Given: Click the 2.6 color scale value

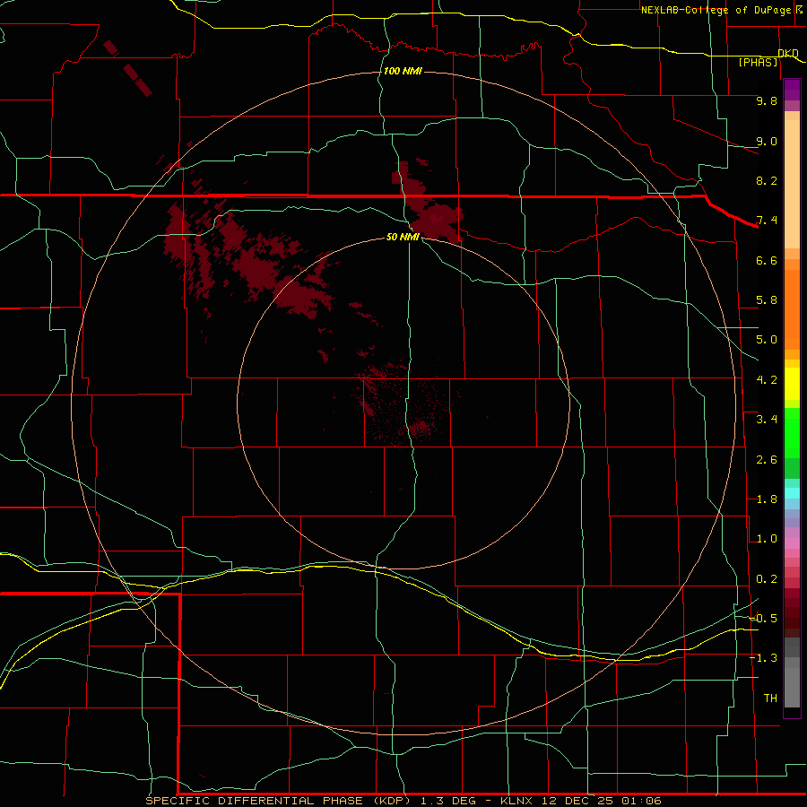Looking at the screenshot, I should [x=767, y=460].
